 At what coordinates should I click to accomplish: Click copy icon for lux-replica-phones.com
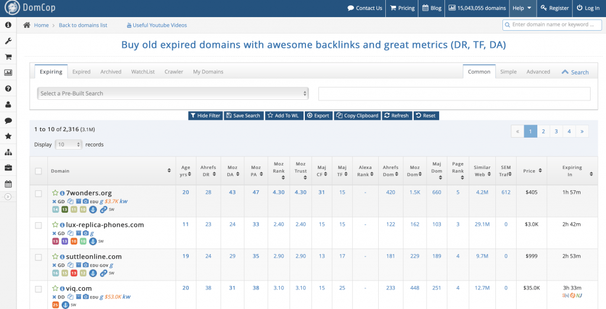click(70, 233)
